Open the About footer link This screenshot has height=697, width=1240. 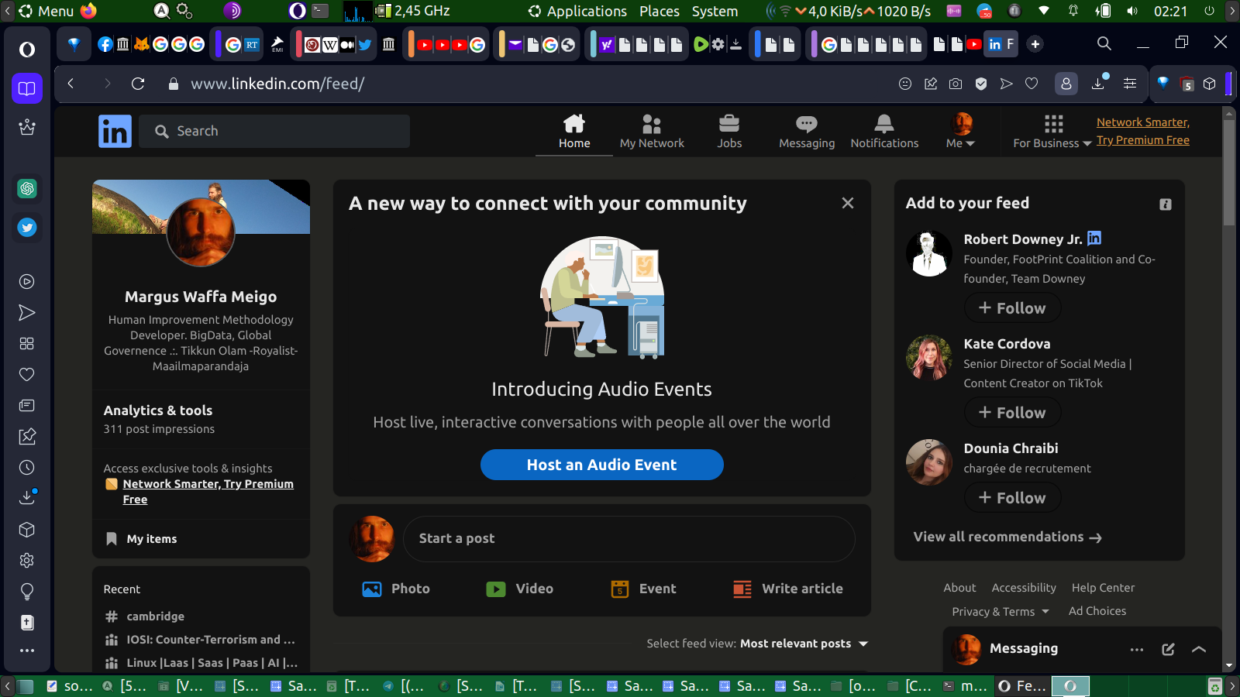tap(959, 588)
